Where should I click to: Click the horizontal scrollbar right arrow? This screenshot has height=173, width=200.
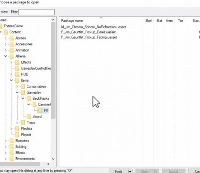pyautogui.click(x=48, y=164)
